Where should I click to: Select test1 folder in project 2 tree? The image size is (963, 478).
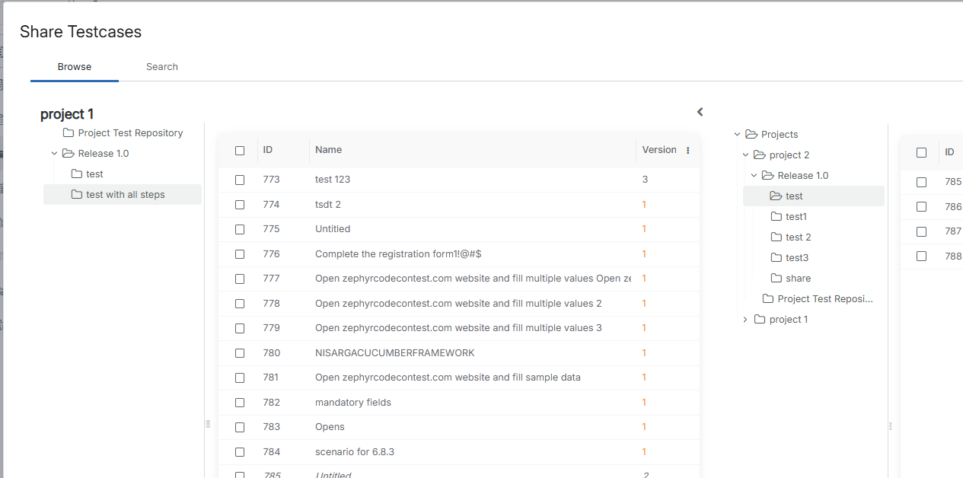tap(796, 217)
